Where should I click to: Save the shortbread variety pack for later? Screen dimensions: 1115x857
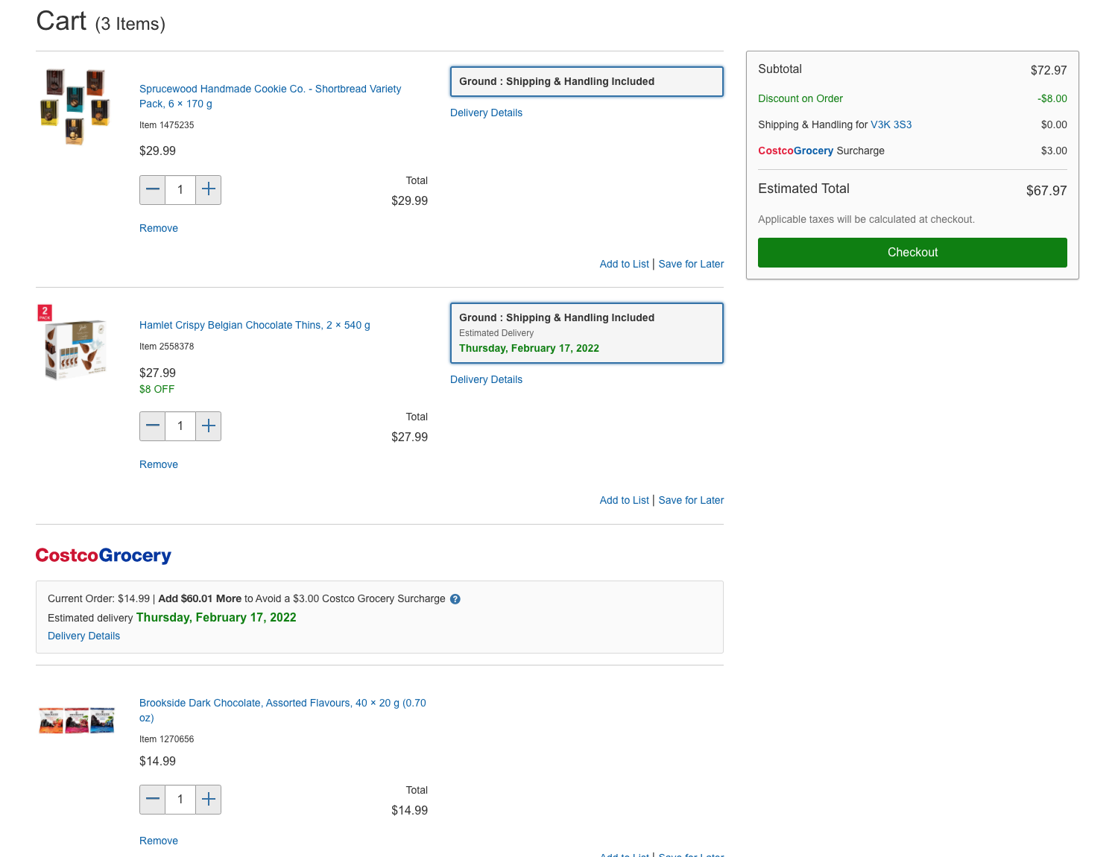pyautogui.click(x=691, y=265)
